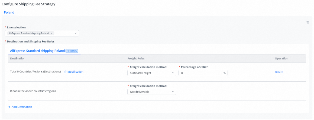Click the Destination column header
This screenshot has height=120, width=314.
pos(18,58)
